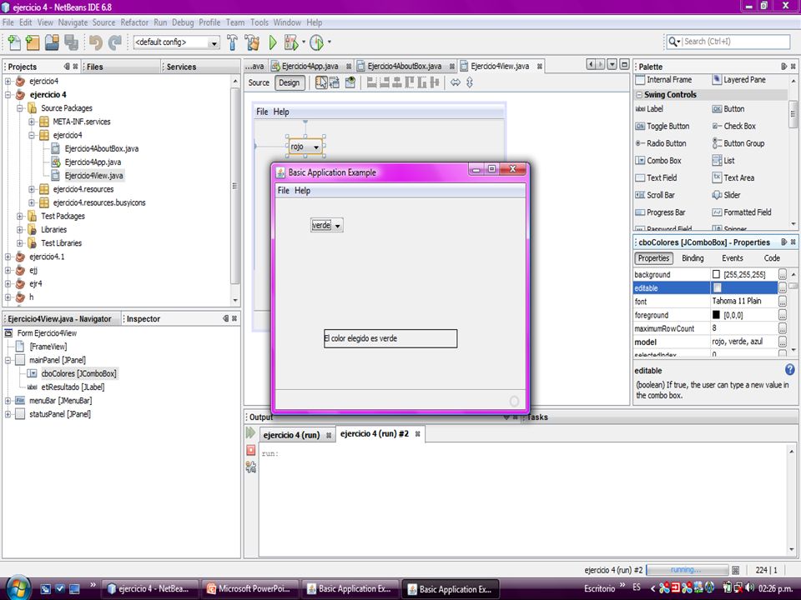The image size is (801, 600).
Task: Open the default config dropdown
Action: [214, 42]
